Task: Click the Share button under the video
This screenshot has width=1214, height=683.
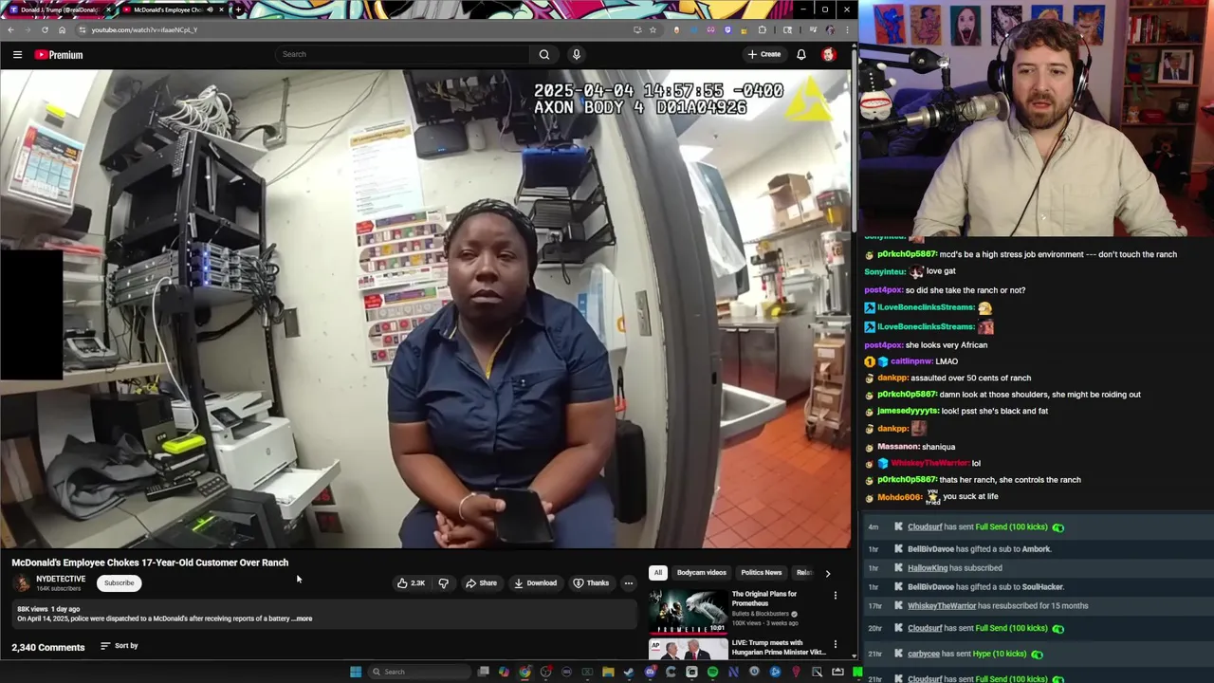Action: tap(481, 583)
